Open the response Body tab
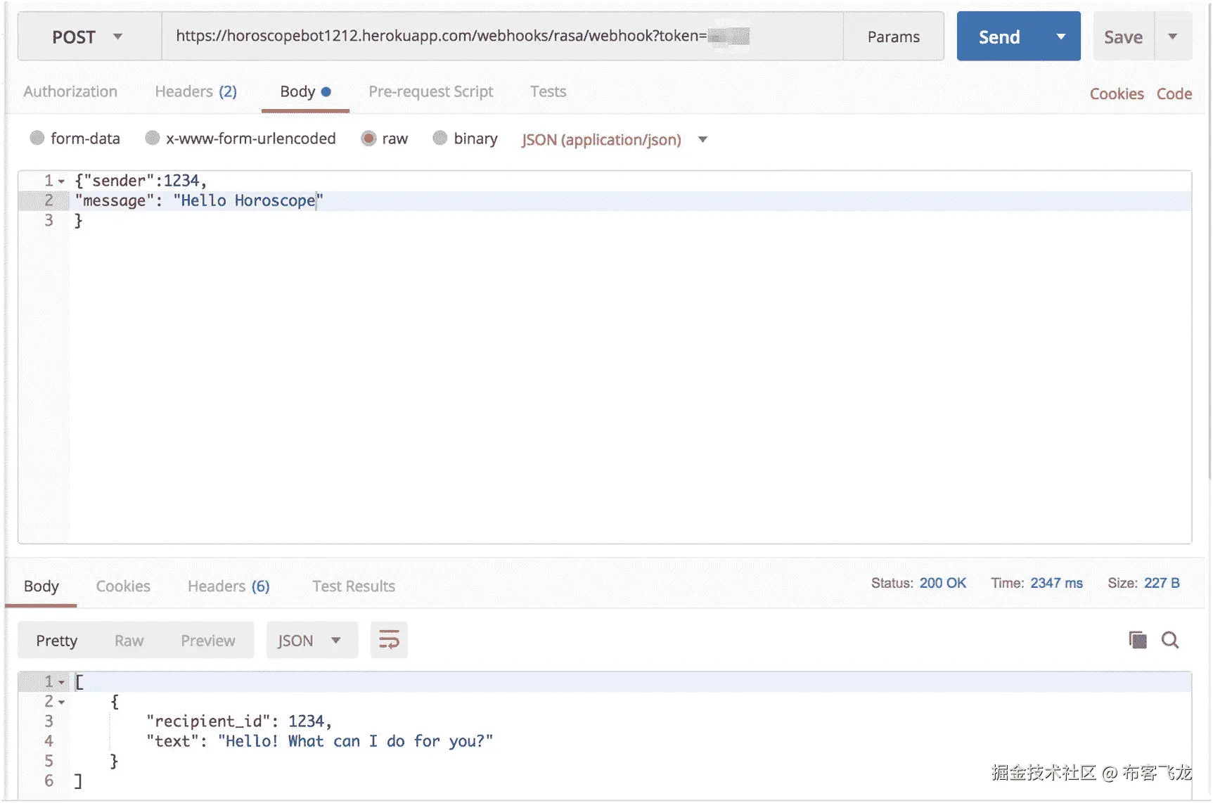The image size is (1213, 803). pyautogui.click(x=41, y=586)
